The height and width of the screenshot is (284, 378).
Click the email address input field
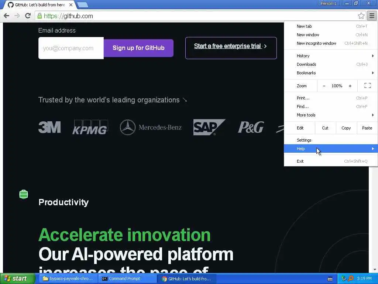pyautogui.click(x=71, y=48)
